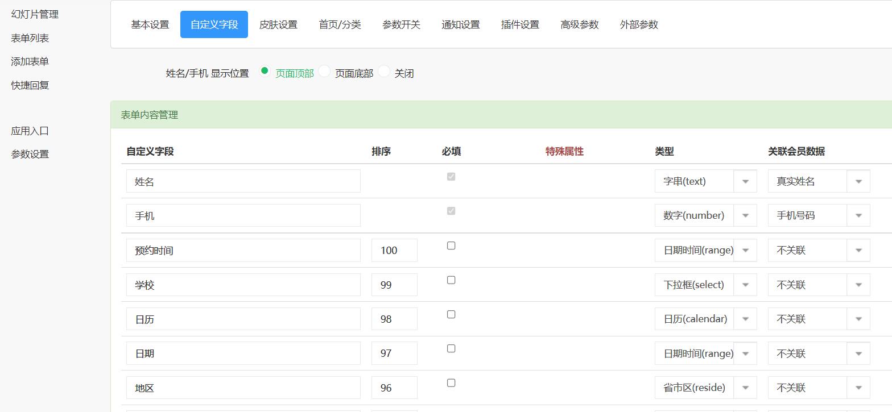
Task: Click sort order input showing 99
Action: pyautogui.click(x=394, y=285)
